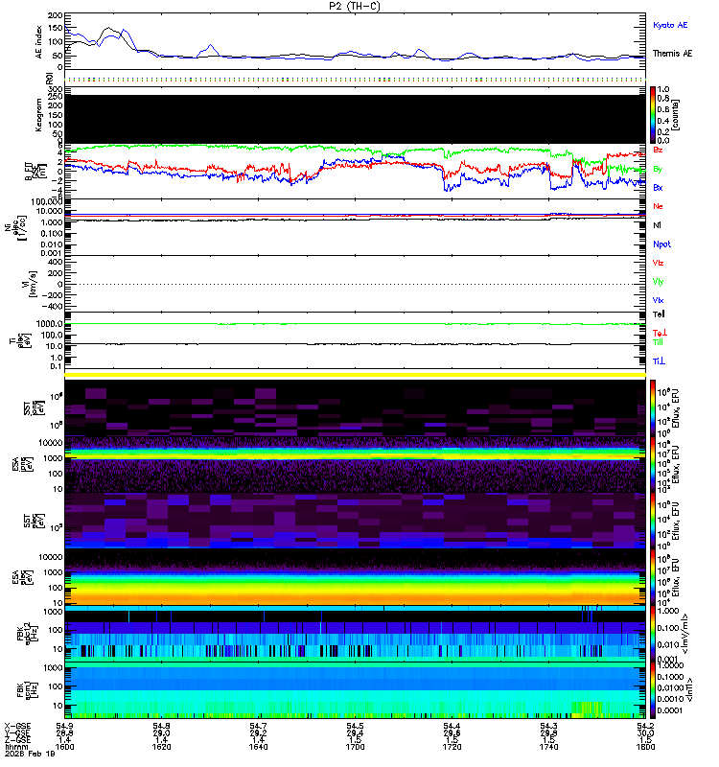Select the P2 (TH-C) plot title
This screenshot has height=767, width=719.
tap(355, 6)
